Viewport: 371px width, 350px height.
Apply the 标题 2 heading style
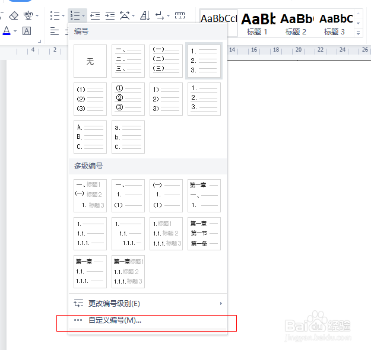click(296, 23)
